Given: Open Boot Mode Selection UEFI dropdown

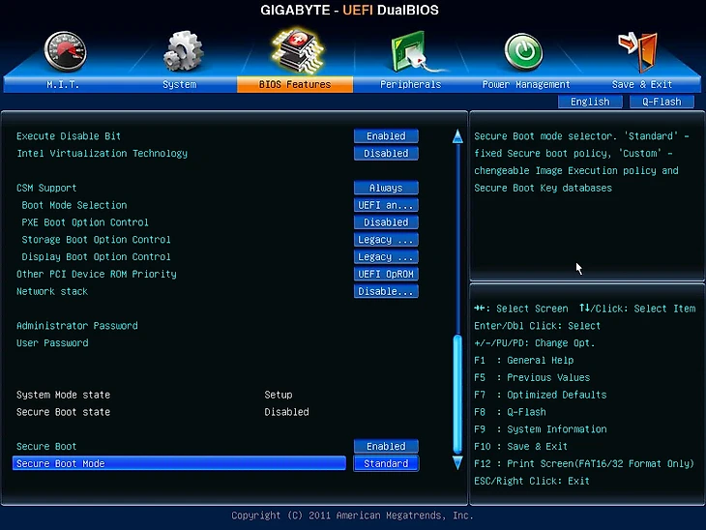Looking at the screenshot, I should pos(386,205).
